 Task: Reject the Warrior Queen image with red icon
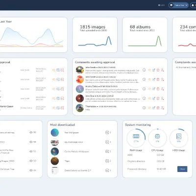(x=62, y=108)
